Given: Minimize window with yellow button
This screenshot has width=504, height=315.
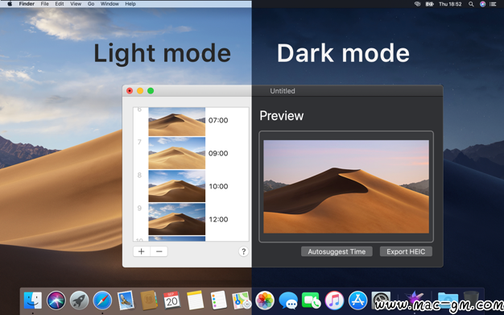Looking at the screenshot, I should pyautogui.click(x=140, y=91).
